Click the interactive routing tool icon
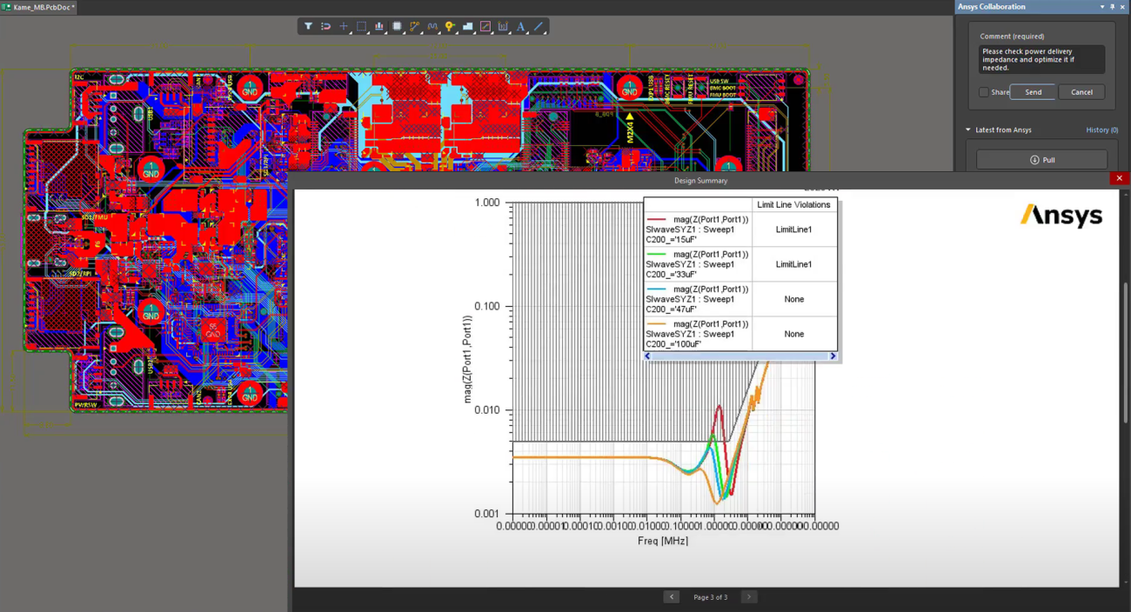The width and height of the screenshot is (1131, 612). (415, 27)
